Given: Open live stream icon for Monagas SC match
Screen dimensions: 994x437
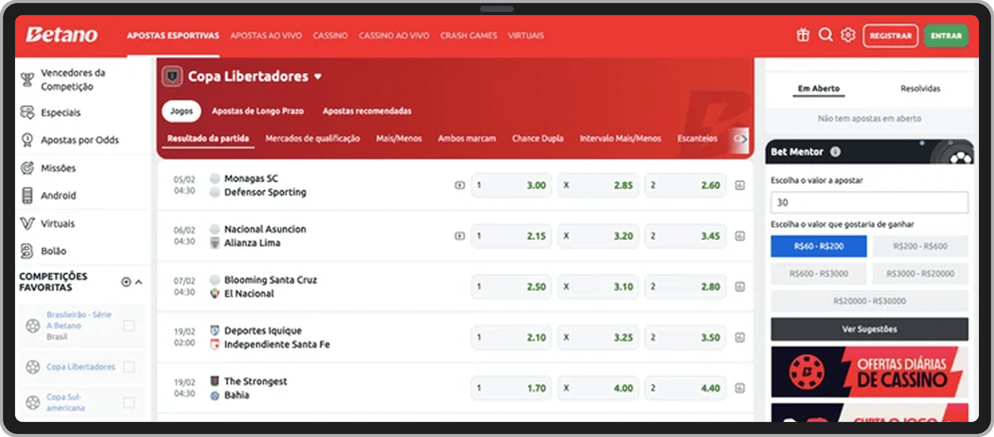Looking at the screenshot, I should (460, 185).
